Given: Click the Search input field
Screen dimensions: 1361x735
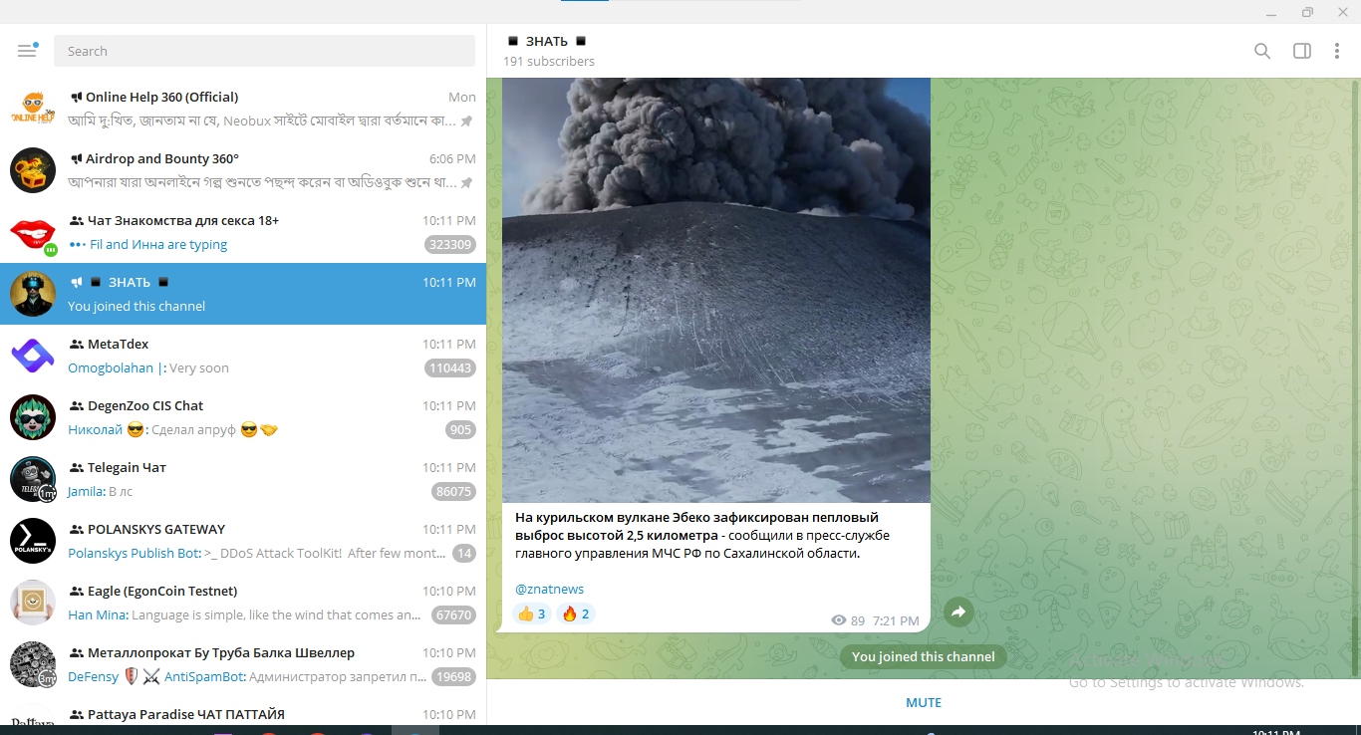Looking at the screenshot, I should (x=264, y=51).
